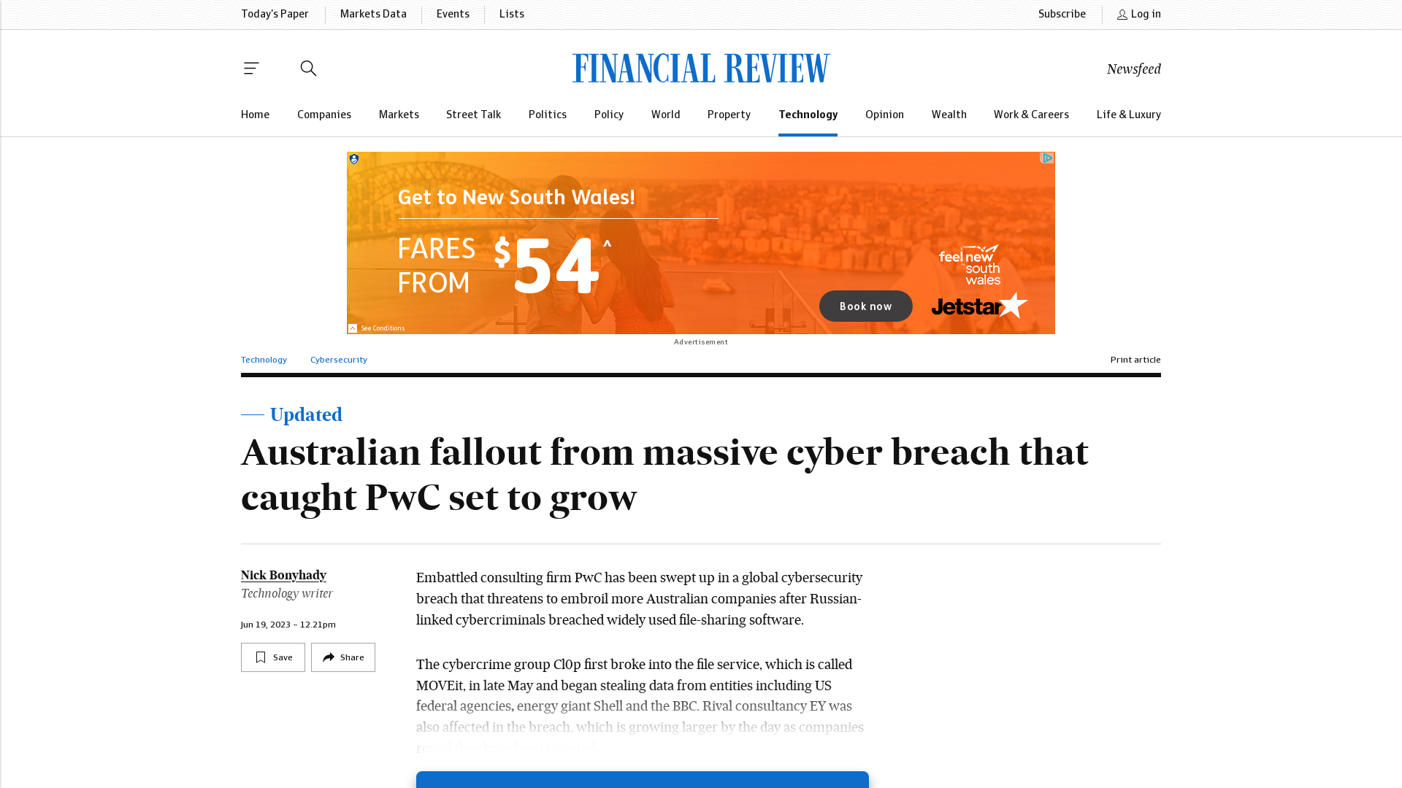Image resolution: width=1402 pixels, height=788 pixels.
Task: Click the log in user account icon
Action: click(x=1122, y=15)
